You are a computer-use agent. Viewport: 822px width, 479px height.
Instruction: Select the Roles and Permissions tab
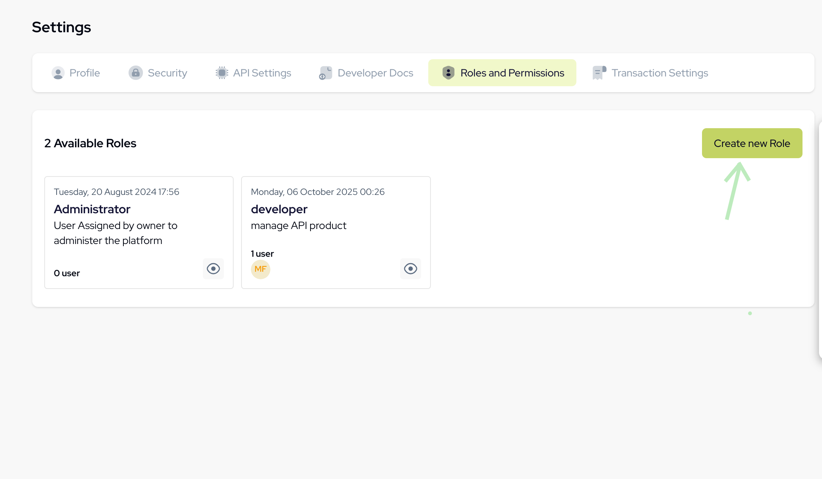[x=513, y=73]
